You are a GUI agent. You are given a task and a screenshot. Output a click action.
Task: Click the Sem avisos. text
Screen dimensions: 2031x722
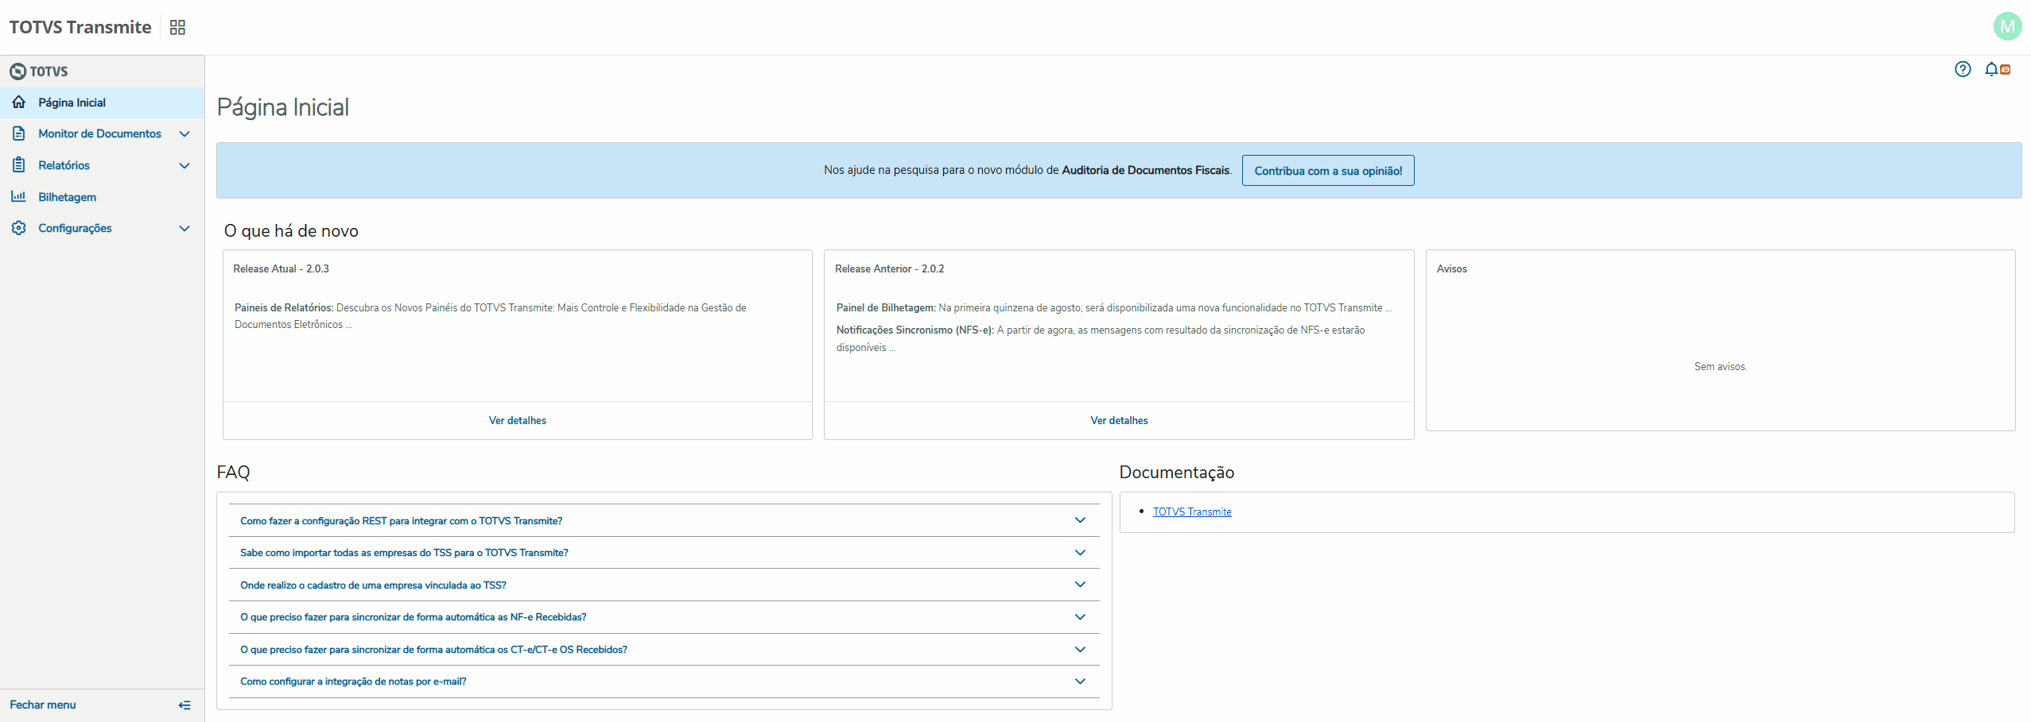pyautogui.click(x=1720, y=366)
